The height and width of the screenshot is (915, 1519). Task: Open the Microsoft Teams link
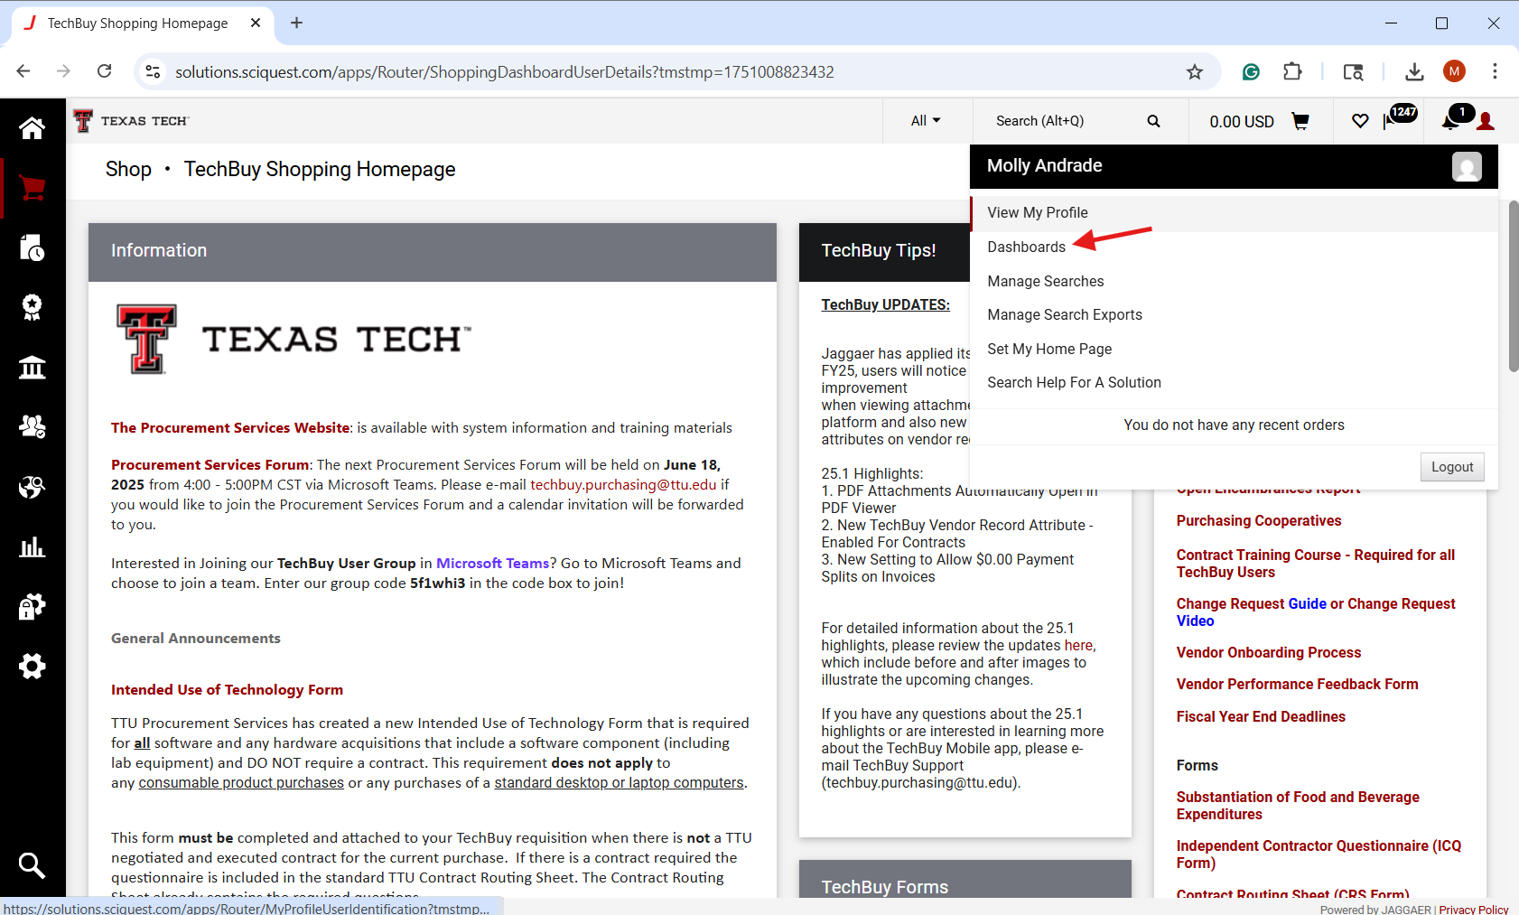point(492,564)
